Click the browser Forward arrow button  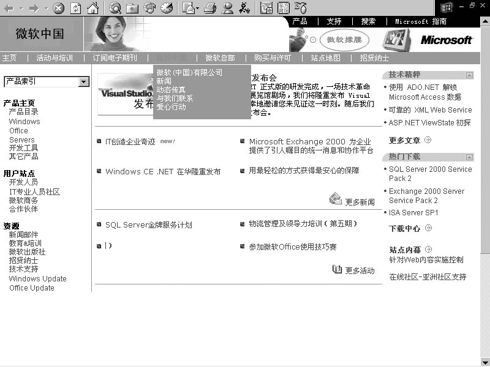(34, 8)
